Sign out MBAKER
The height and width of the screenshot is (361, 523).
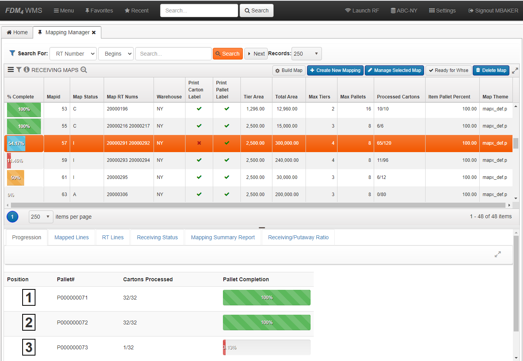point(493,11)
